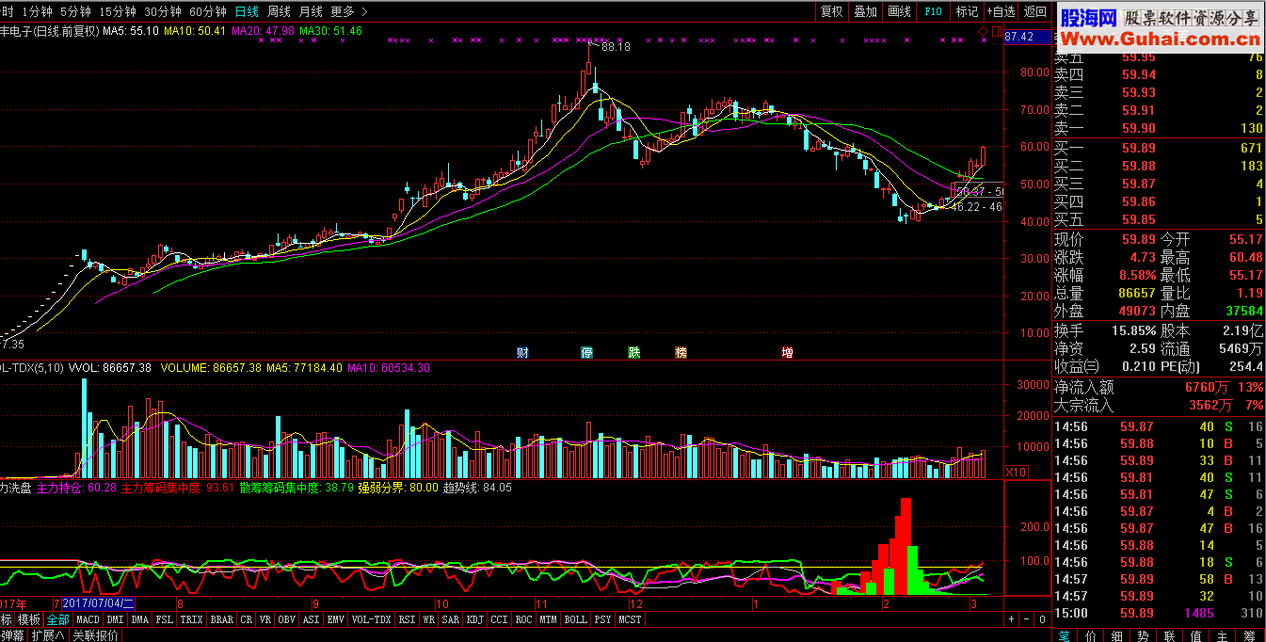Toggle 复权 price adjustment
1266x642 pixels.
pyautogui.click(x=832, y=11)
